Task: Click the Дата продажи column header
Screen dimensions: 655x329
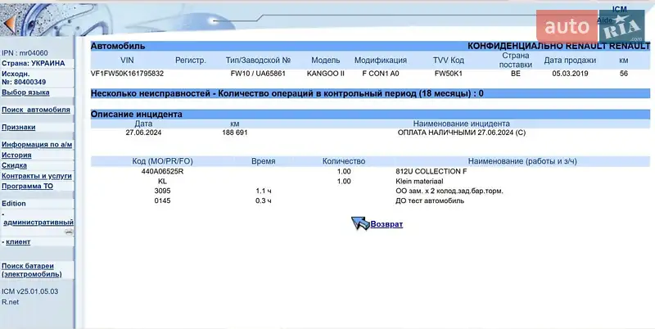Action: click(570, 60)
